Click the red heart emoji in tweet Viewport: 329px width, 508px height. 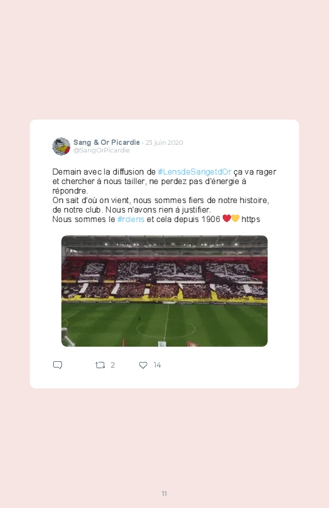click(227, 218)
